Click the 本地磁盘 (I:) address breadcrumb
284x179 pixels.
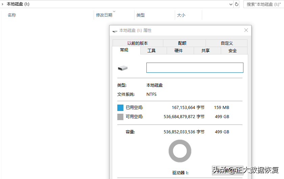point(18,4)
